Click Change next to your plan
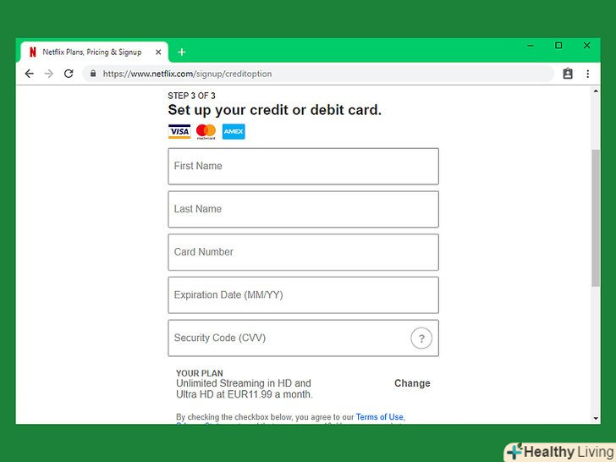 [412, 383]
